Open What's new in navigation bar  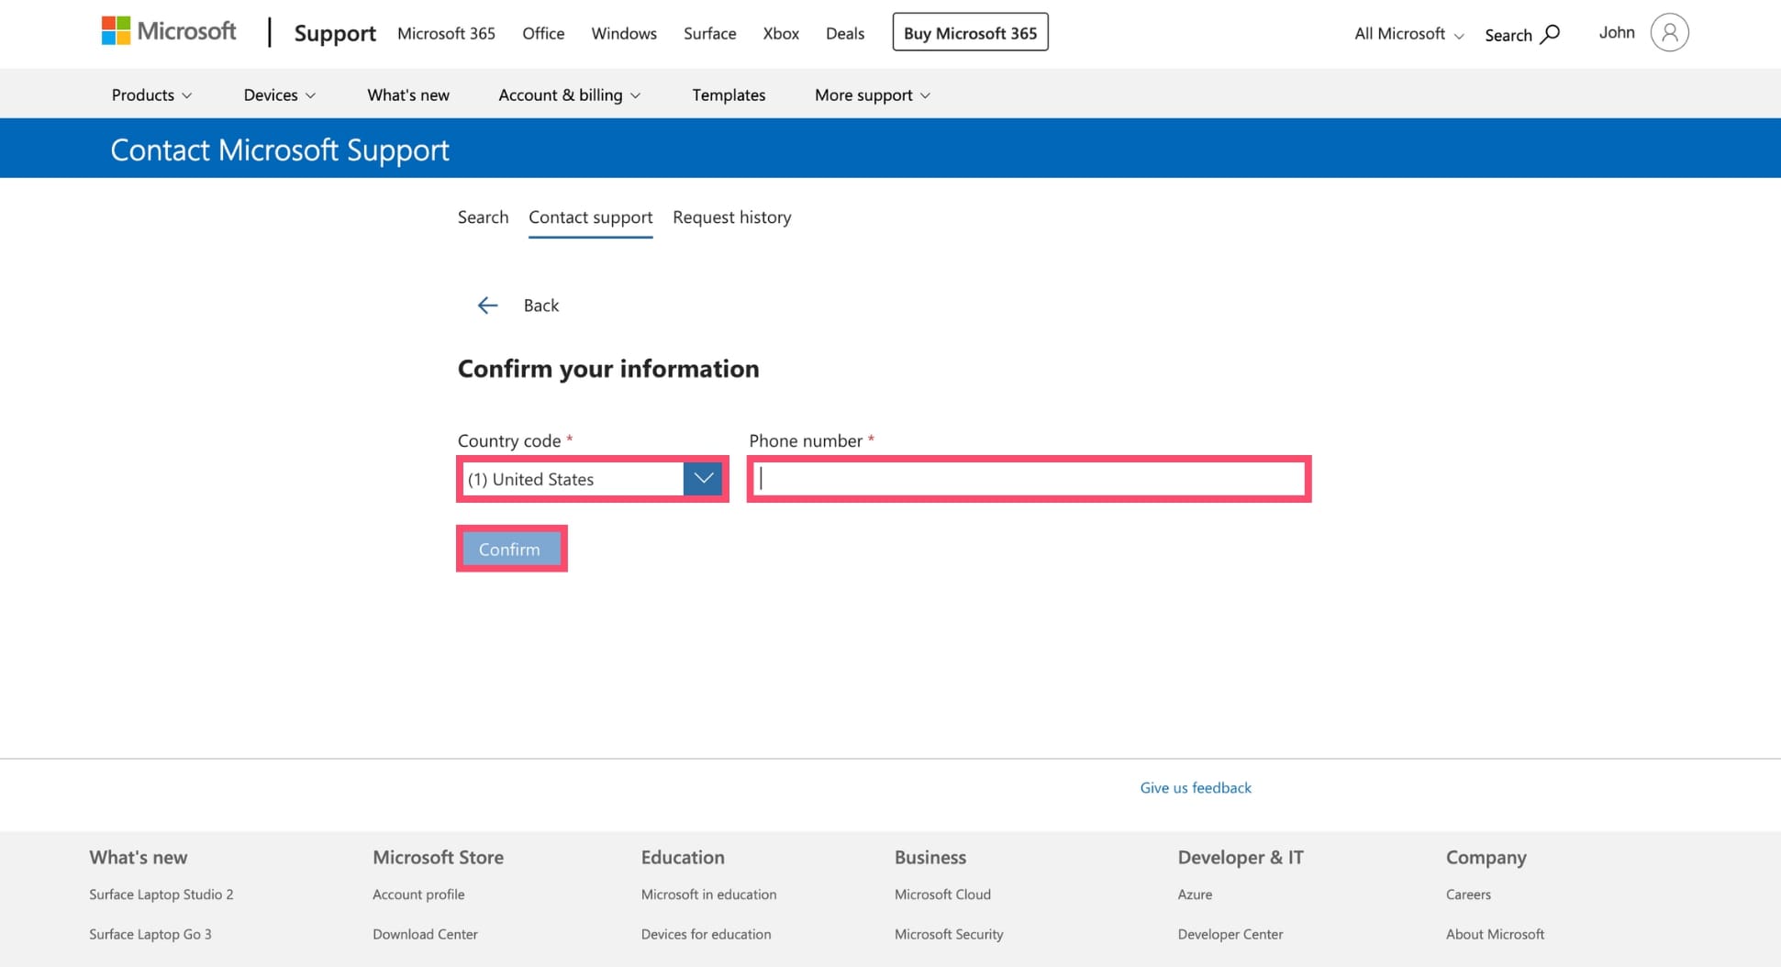tap(408, 94)
